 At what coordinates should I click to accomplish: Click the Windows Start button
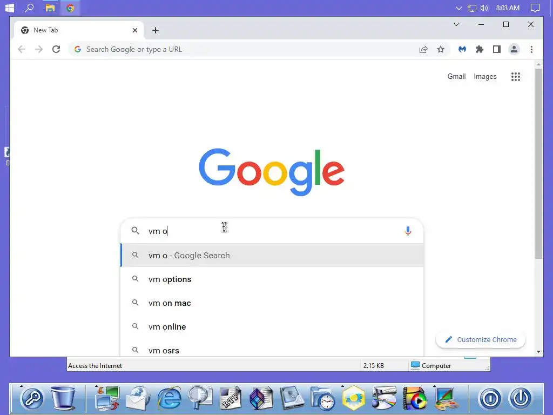(x=10, y=8)
